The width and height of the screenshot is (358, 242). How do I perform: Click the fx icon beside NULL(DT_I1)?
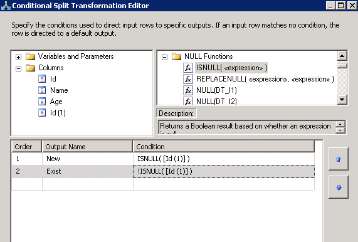(x=188, y=90)
